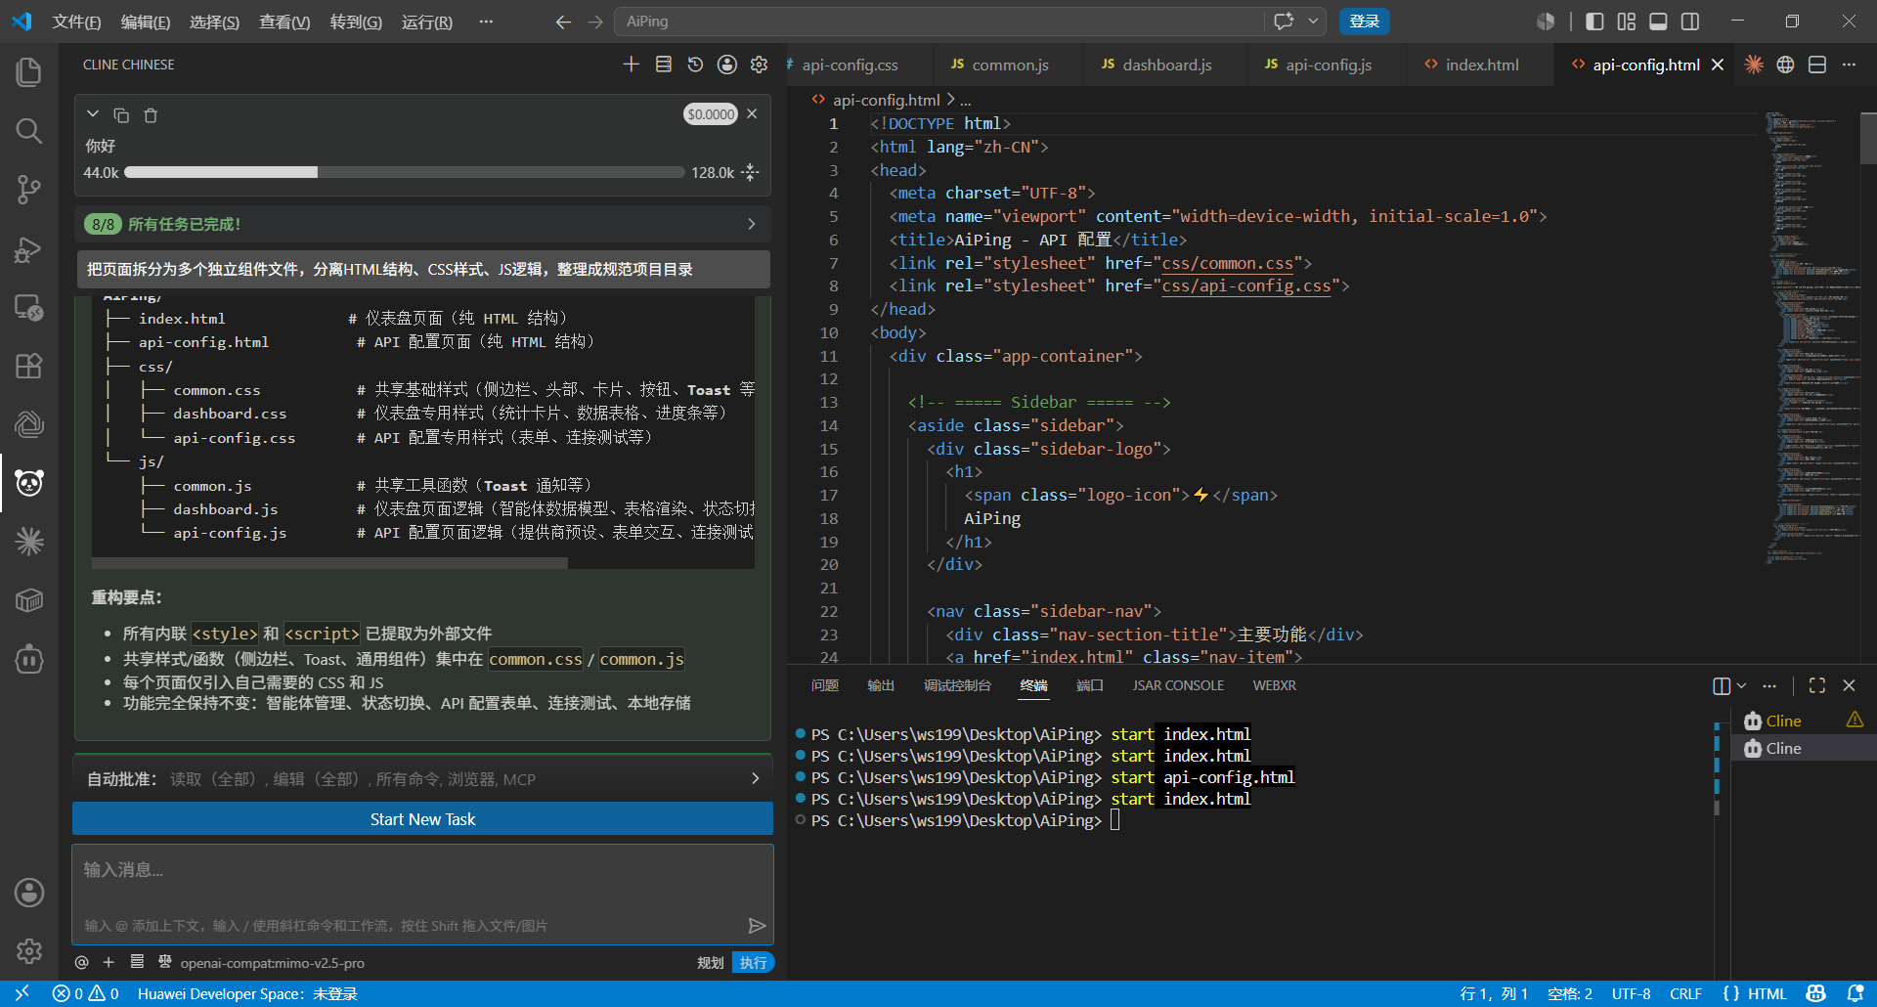Switch Cline to Act (执行) mode

point(754,963)
